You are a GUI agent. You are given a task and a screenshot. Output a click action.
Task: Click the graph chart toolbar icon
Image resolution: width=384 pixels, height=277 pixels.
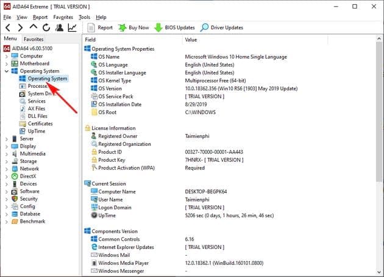(x=72, y=27)
